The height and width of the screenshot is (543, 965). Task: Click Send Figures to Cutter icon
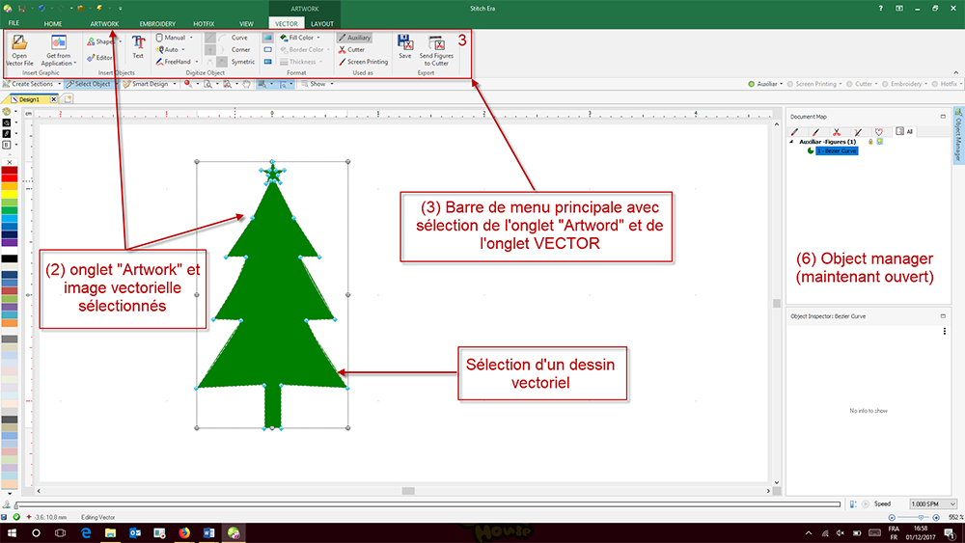click(436, 43)
